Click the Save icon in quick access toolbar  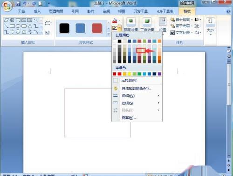tap(19, 3)
